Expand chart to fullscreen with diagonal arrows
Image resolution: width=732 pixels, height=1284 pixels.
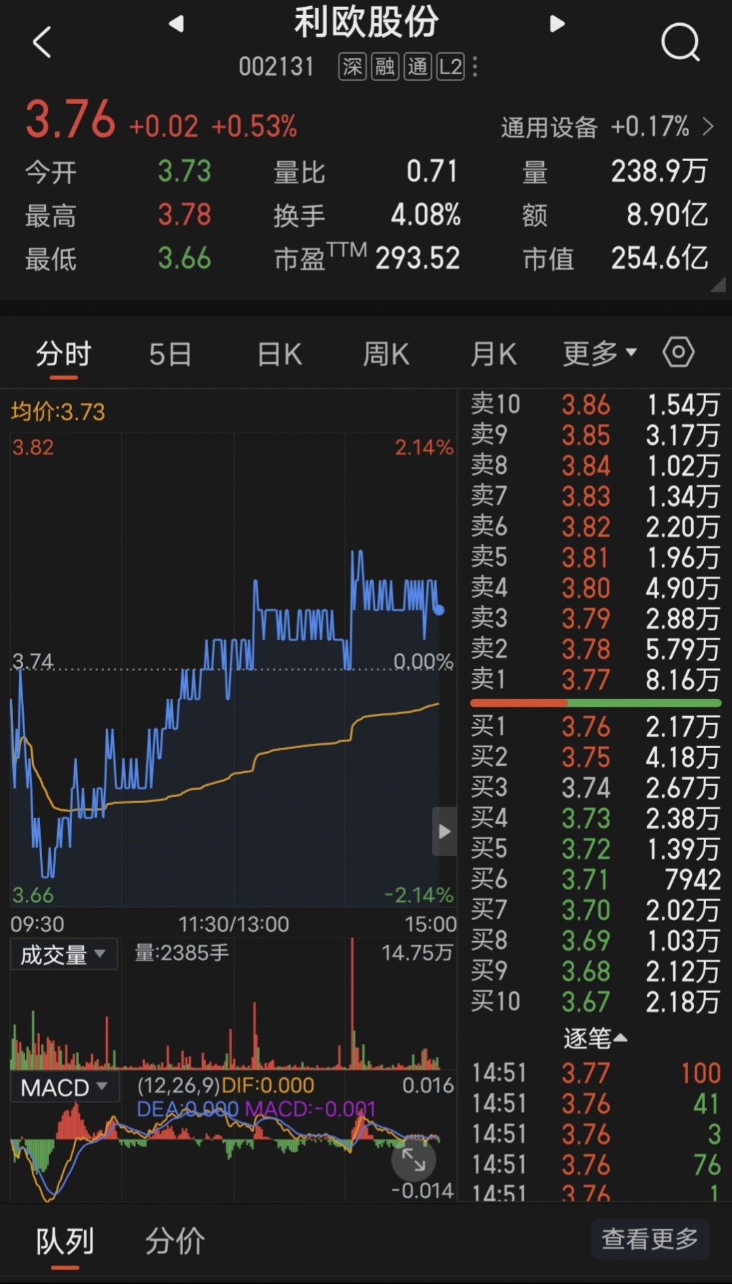pos(414,1160)
